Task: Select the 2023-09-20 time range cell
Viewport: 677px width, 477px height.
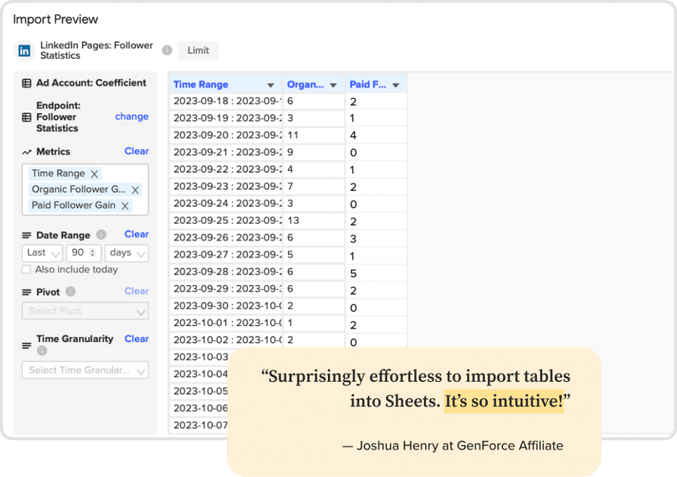Action: pyautogui.click(x=225, y=135)
